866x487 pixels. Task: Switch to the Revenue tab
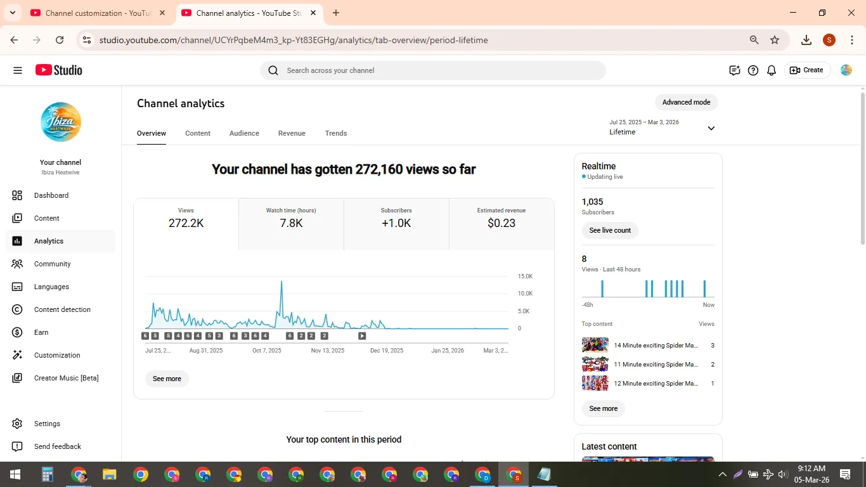[292, 133]
